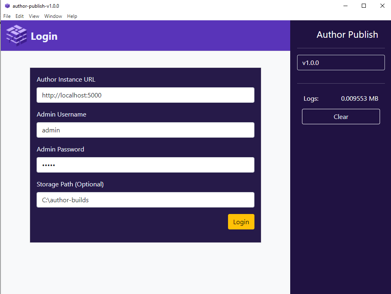This screenshot has height=294, width=391.
Task: Clear the logs with Clear button
Action: coord(341,117)
